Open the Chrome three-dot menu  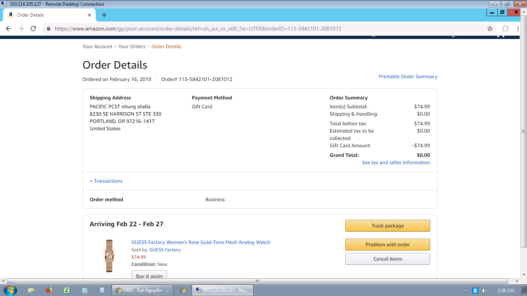point(518,29)
